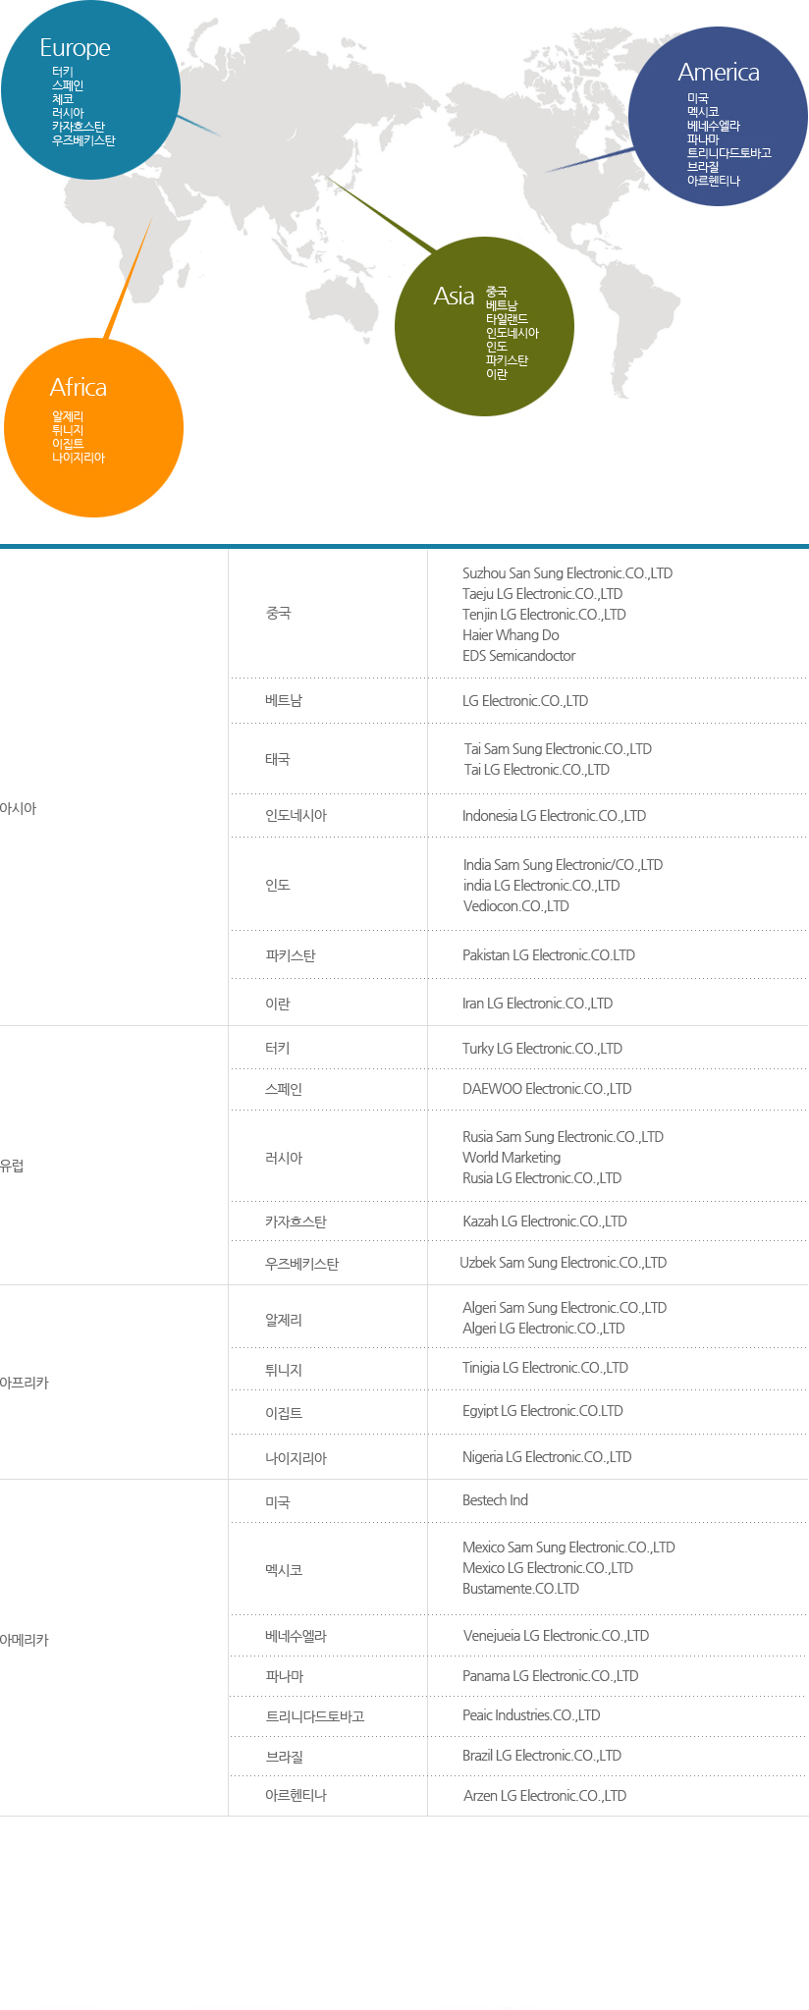Click Peaic Industries.CO.,LTD entry
Viewport: 809px width, 2010px height.
click(x=531, y=1715)
